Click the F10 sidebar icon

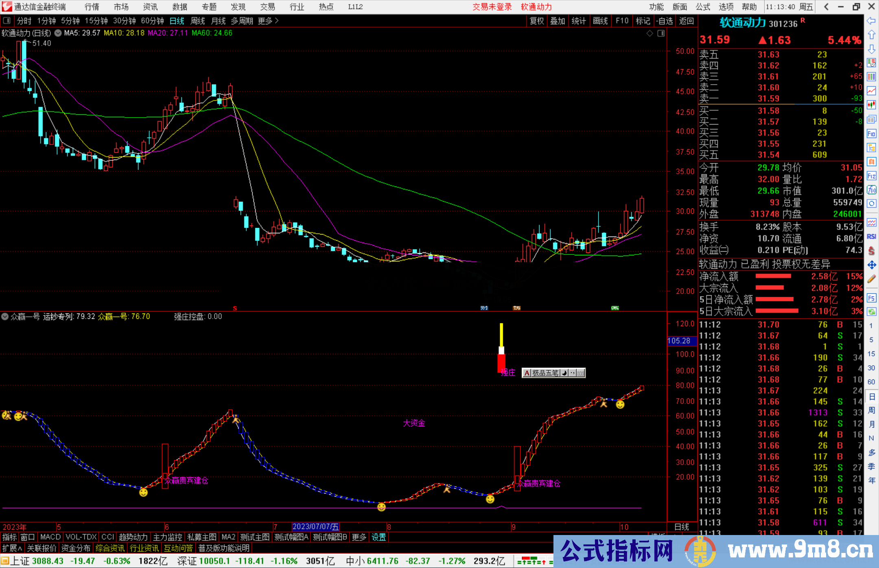[x=871, y=134]
